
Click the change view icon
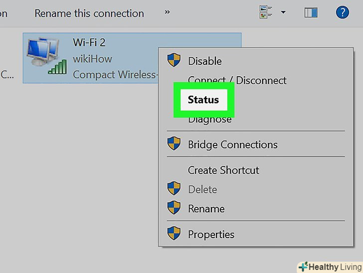[265, 12]
